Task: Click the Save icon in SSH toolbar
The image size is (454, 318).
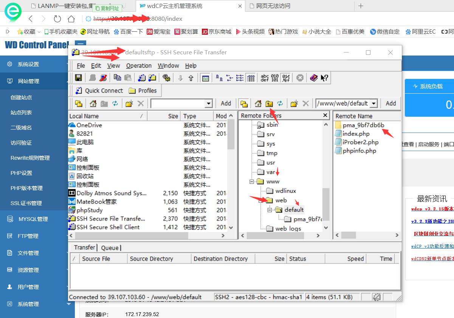Action: coord(79,78)
